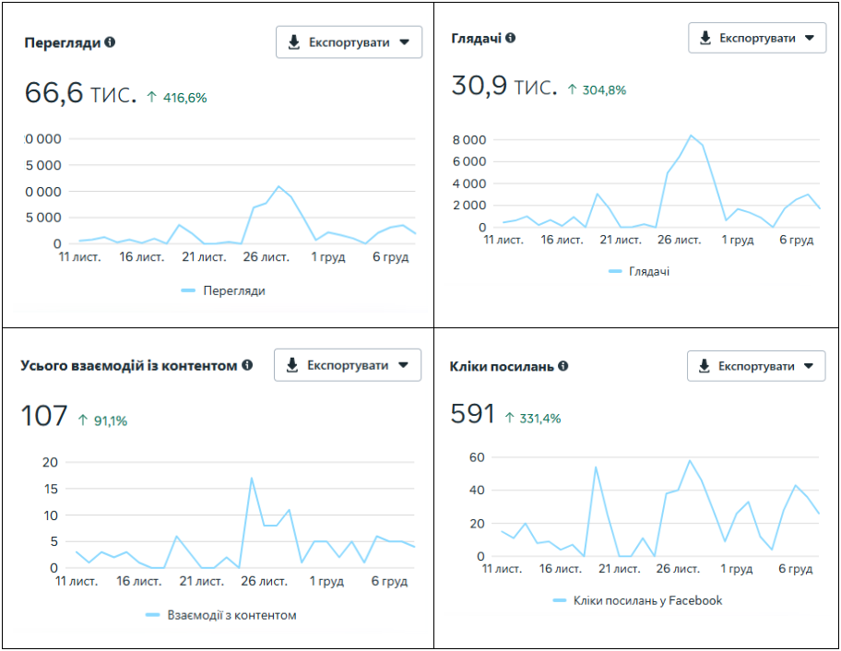Click Експортувати label in Перегляди panel
This screenshot has width=841, height=651.
[349, 43]
